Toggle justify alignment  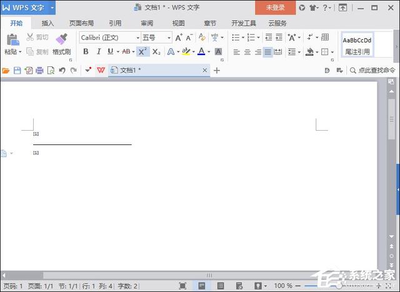coord(268,52)
